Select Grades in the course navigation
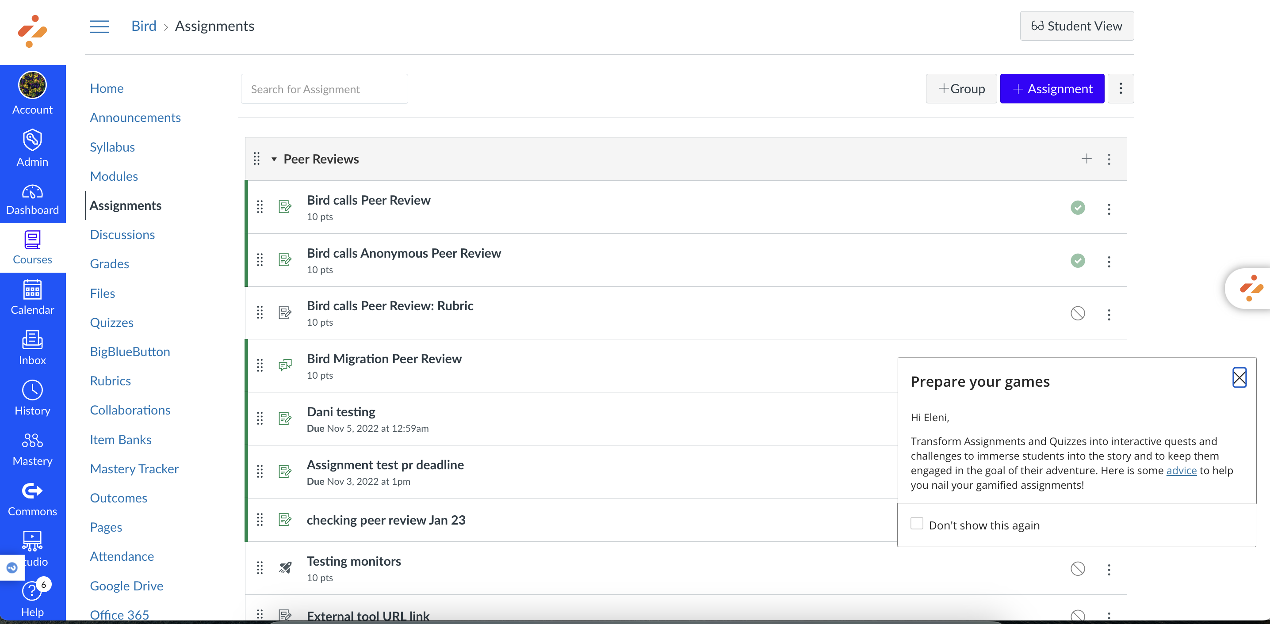Screen dimensions: 1270x624 coord(110,263)
